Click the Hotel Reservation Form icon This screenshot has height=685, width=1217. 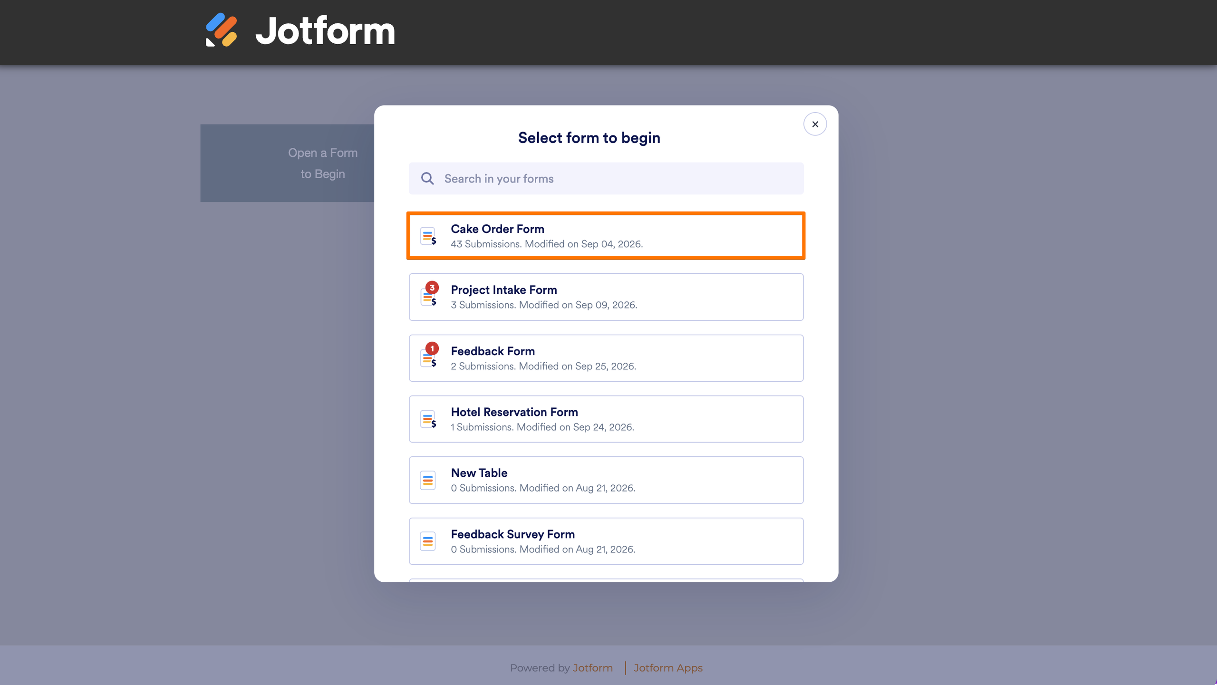(x=428, y=419)
